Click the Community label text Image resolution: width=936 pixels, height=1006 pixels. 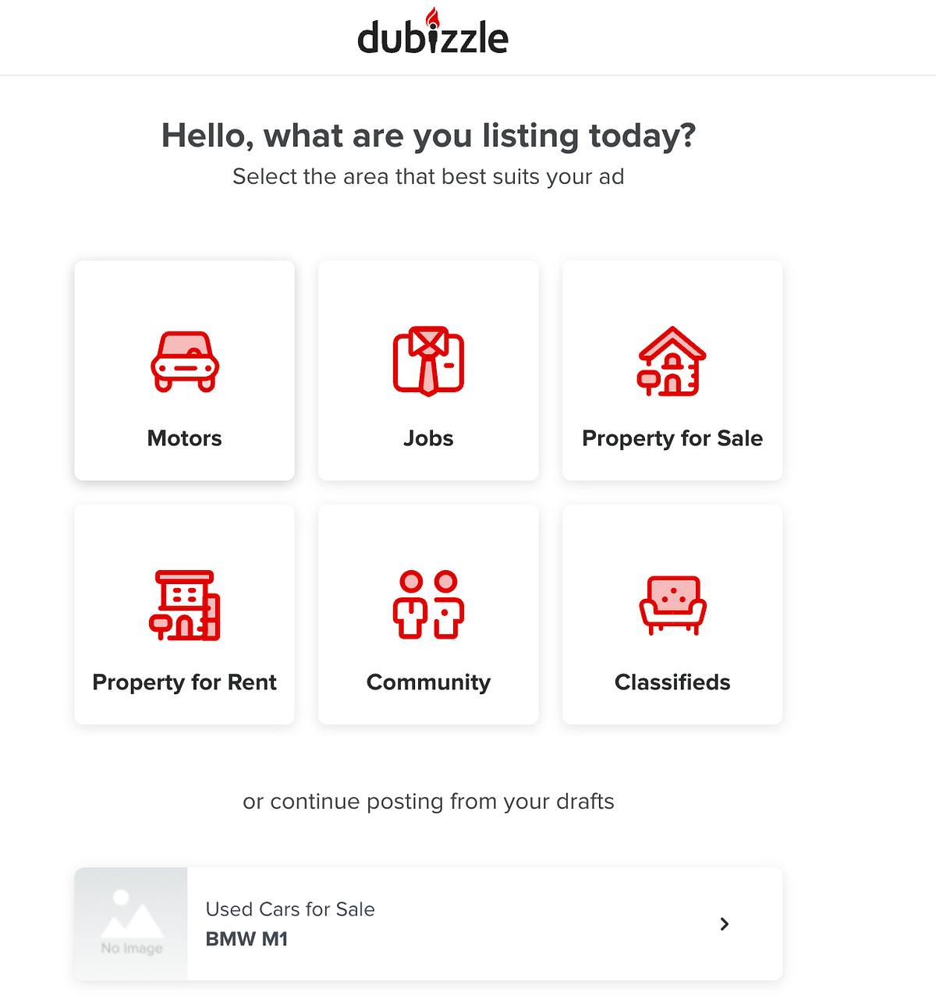click(x=428, y=682)
